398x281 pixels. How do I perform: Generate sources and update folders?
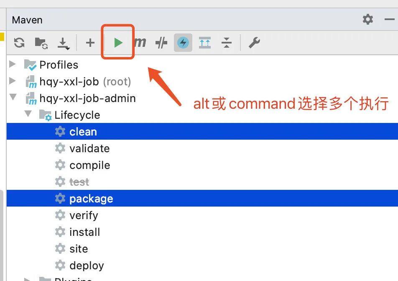pos(41,43)
